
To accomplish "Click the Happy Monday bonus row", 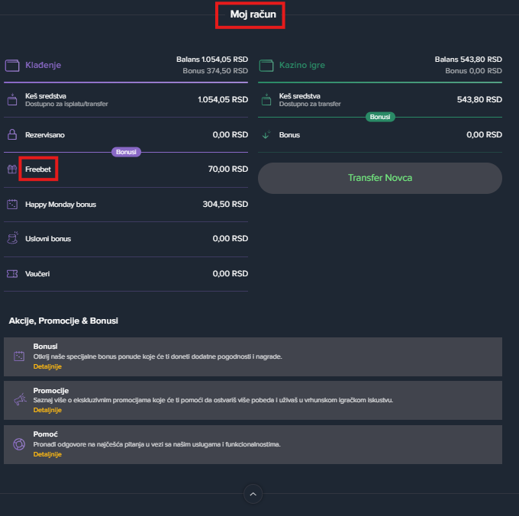I will click(126, 205).
